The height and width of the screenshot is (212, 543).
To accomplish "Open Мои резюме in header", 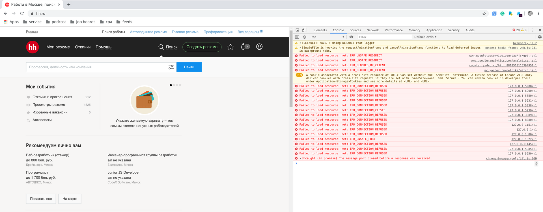I will [58, 47].
